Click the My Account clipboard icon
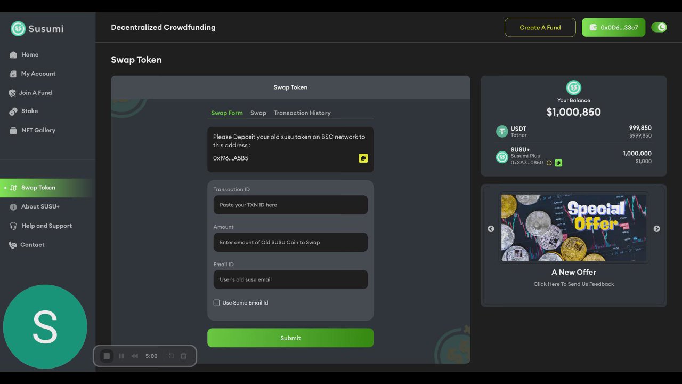Image resolution: width=682 pixels, height=384 pixels. (13, 74)
